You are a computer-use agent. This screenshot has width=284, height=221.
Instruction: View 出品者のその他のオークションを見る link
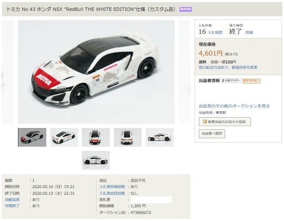pyautogui.click(x=234, y=106)
